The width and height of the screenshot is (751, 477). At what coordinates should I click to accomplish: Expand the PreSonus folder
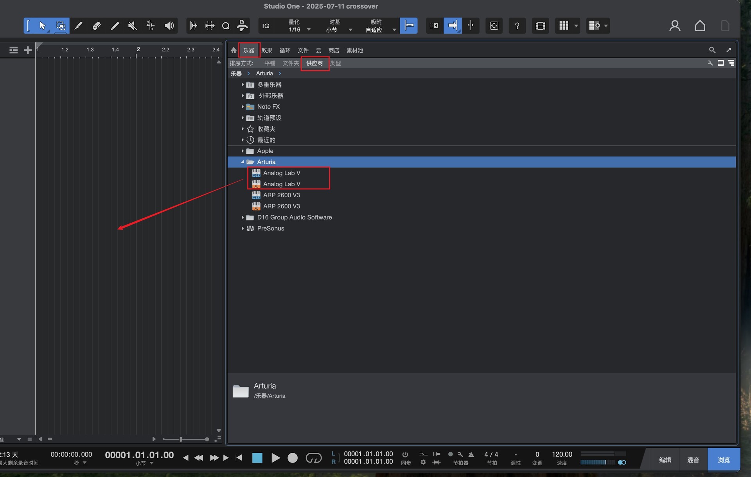[243, 228]
